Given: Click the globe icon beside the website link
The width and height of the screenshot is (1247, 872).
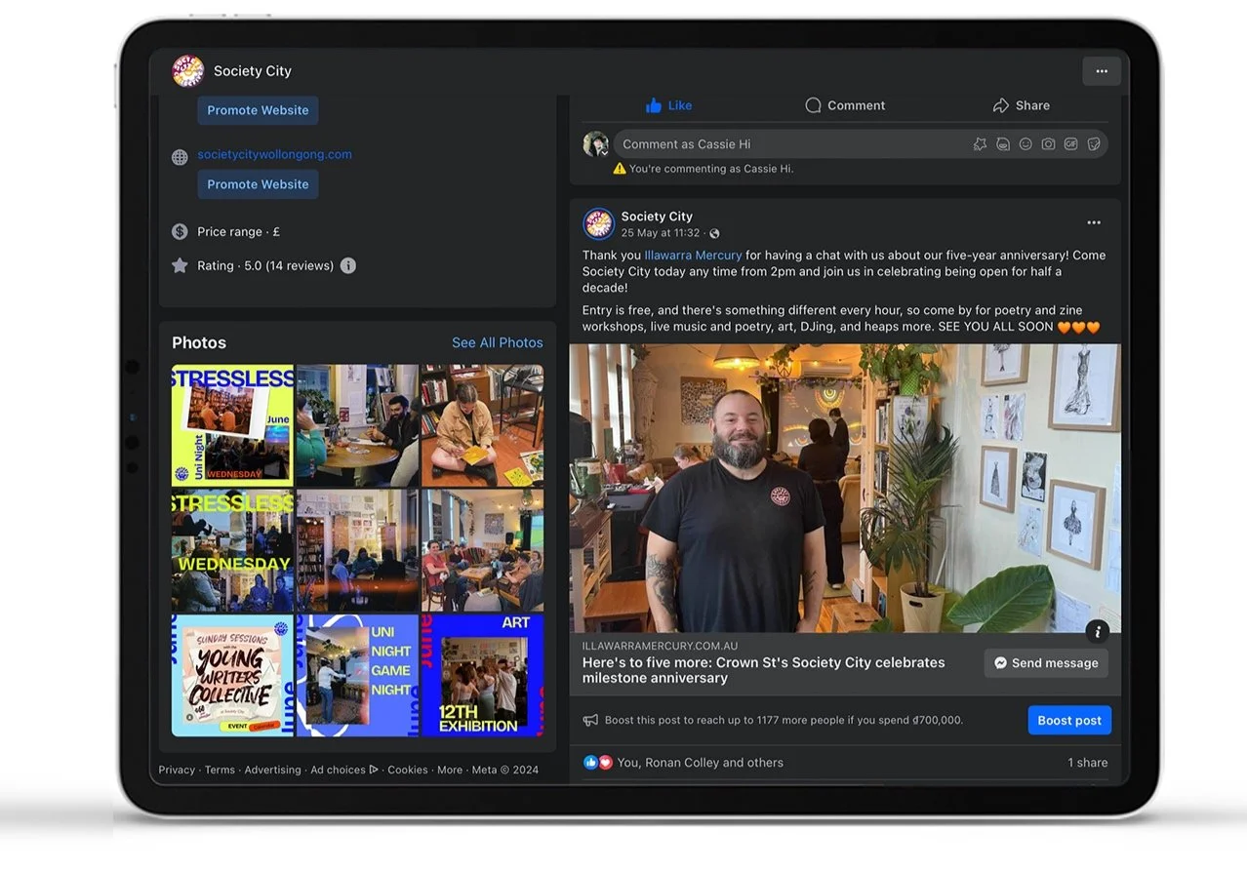Looking at the screenshot, I should pos(180,157).
